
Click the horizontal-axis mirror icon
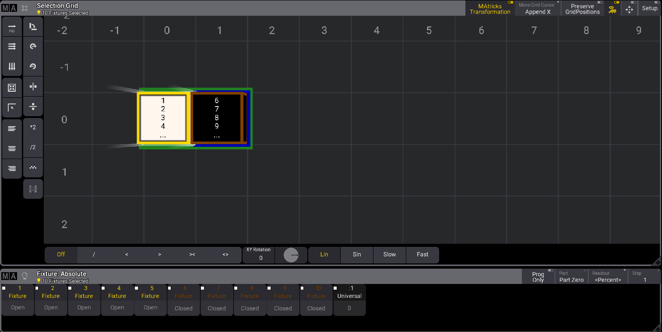[x=33, y=106]
